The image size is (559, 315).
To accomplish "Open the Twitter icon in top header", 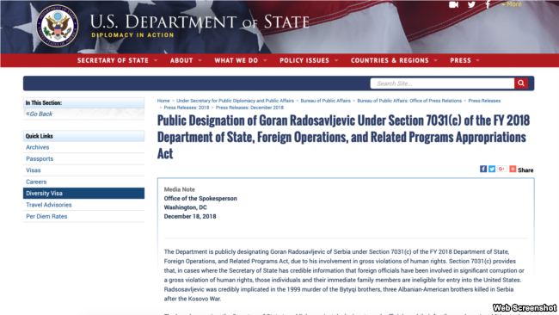I will tap(471, 4).
